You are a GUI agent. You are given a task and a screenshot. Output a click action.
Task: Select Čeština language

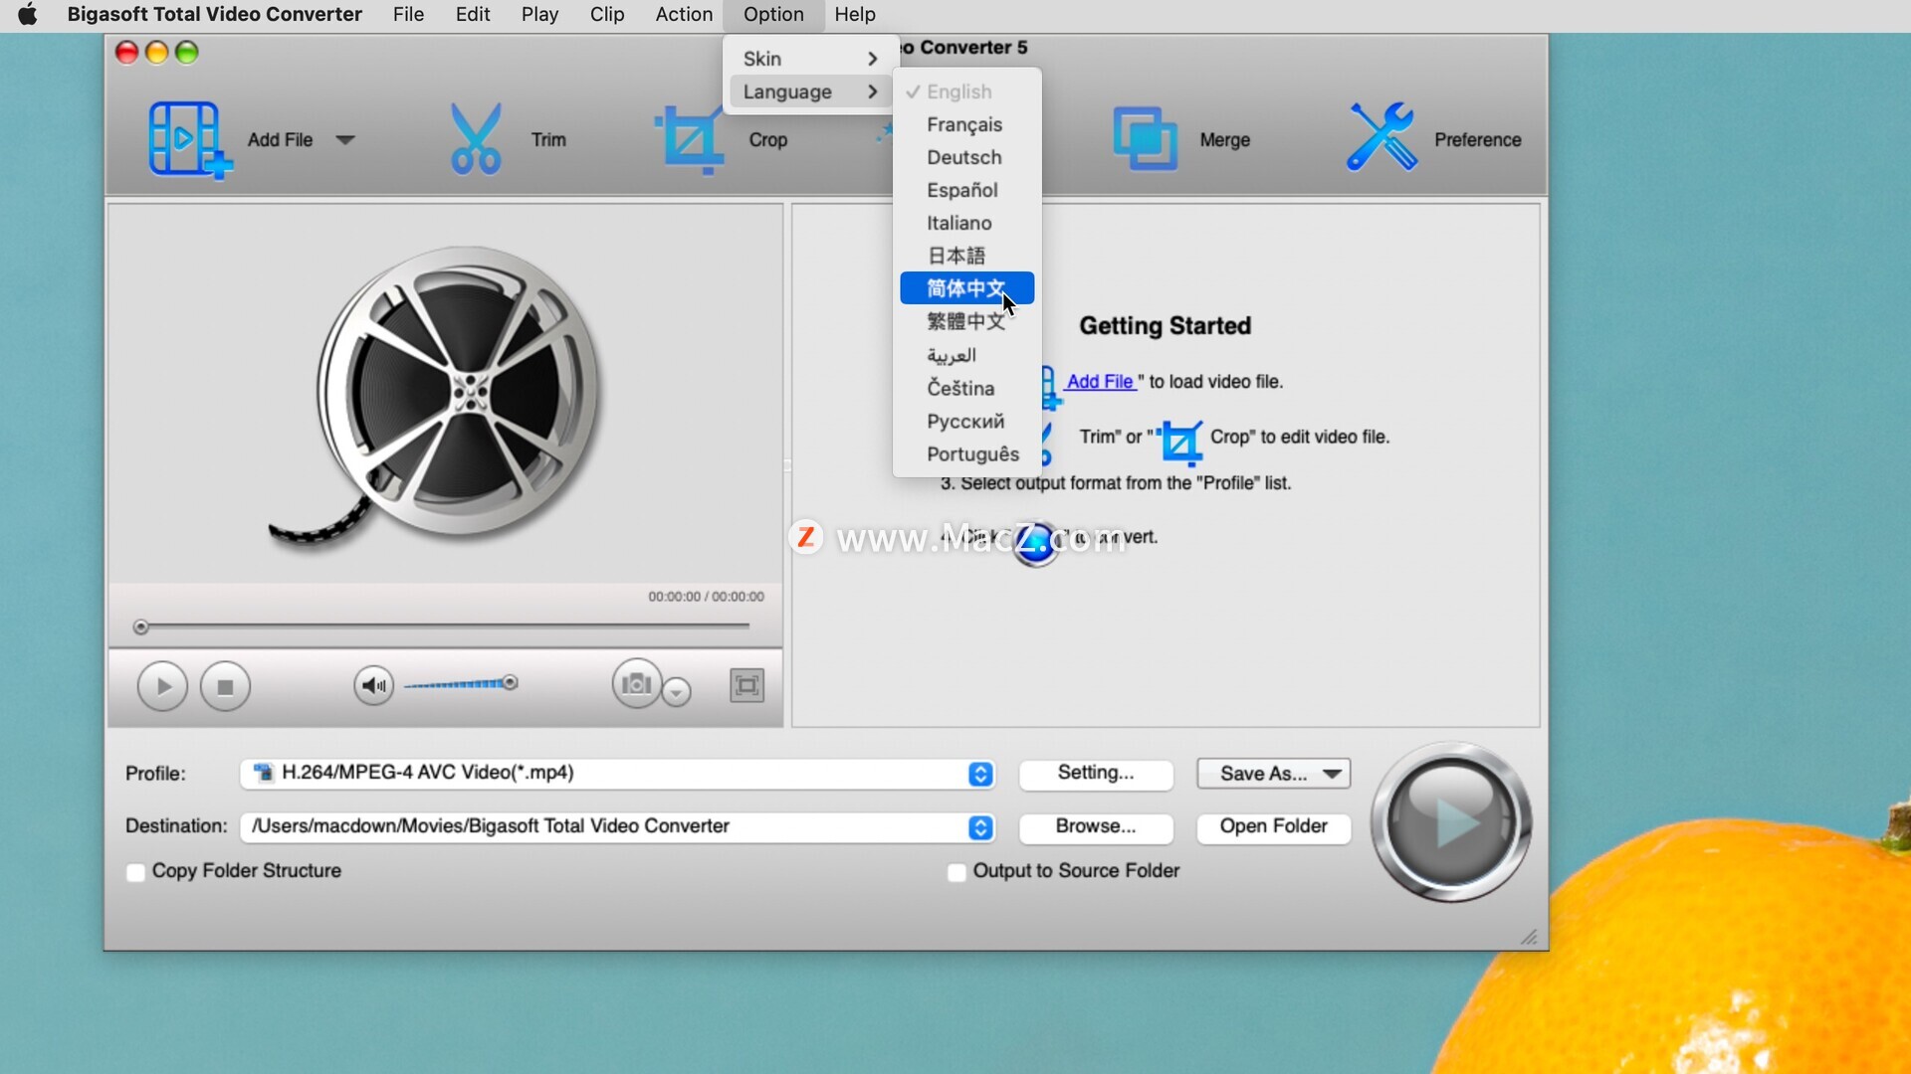(x=966, y=388)
